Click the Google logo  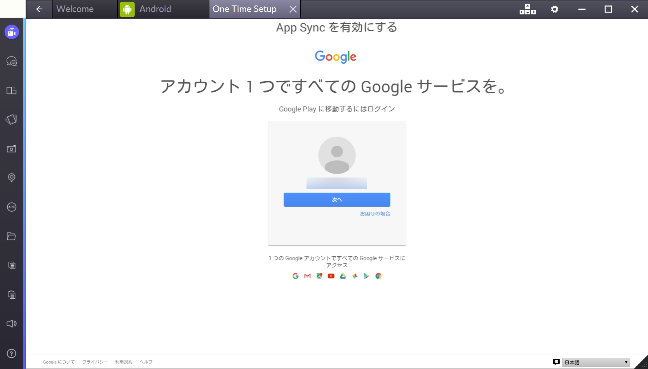[x=336, y=57]
